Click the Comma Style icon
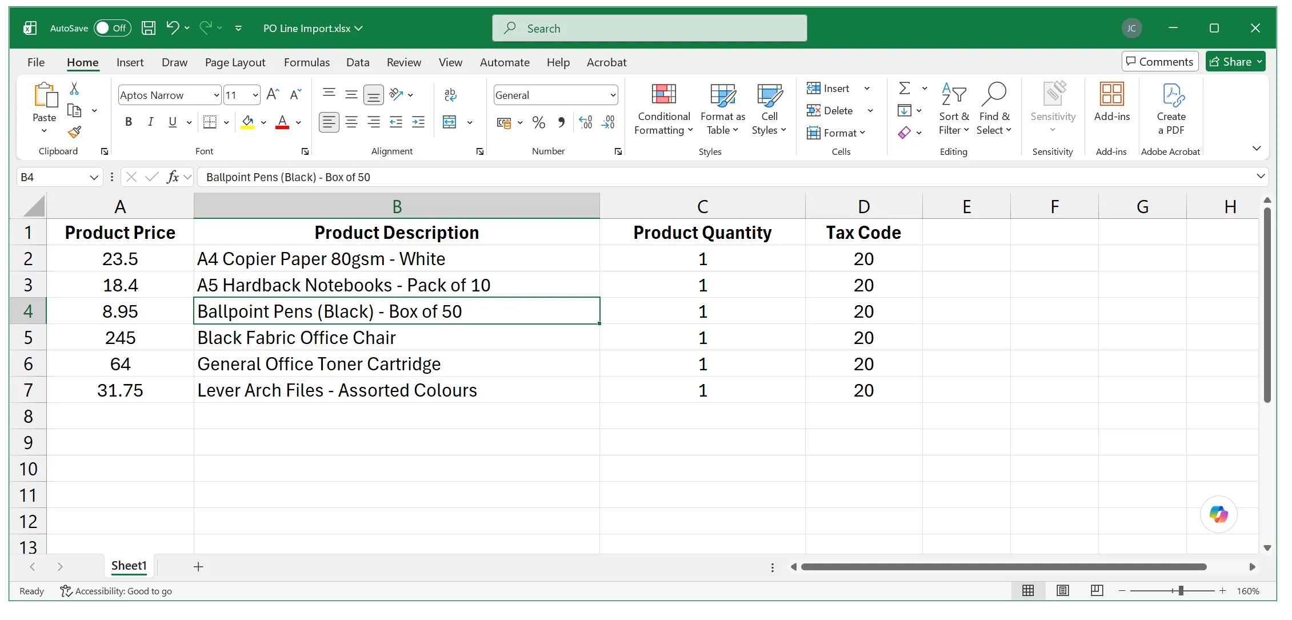This screenshot has width=1292, height=620. [561, 122]
